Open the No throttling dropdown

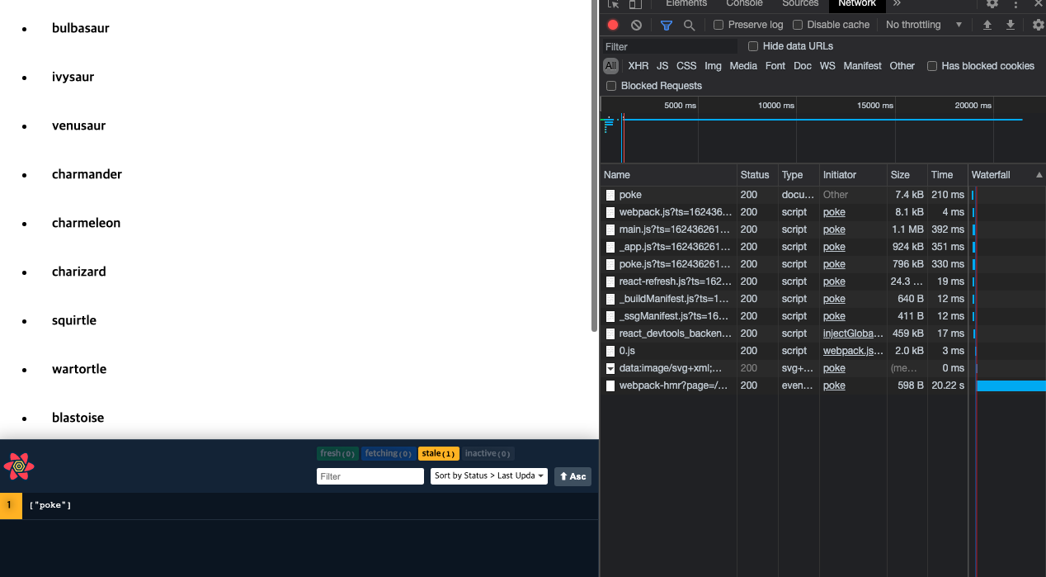(924, 25)
